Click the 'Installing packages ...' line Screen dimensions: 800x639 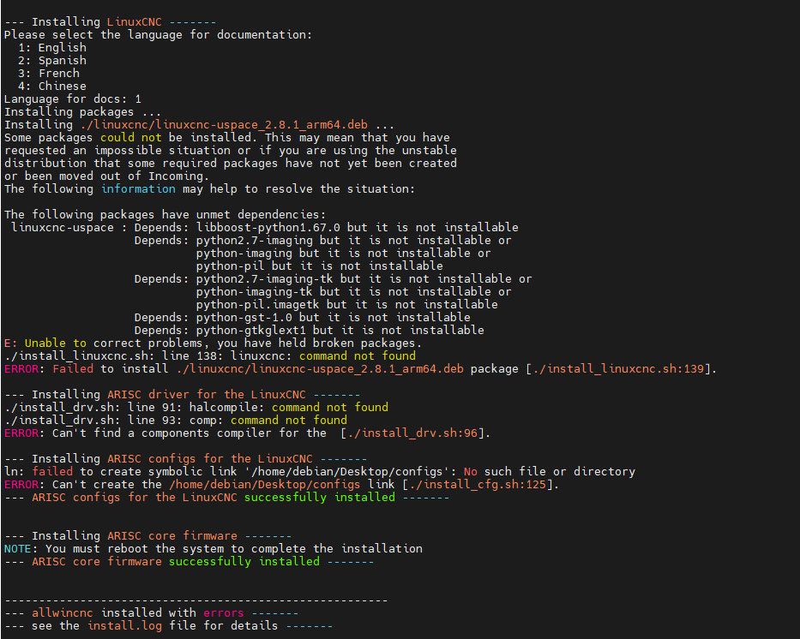(82, 111)
